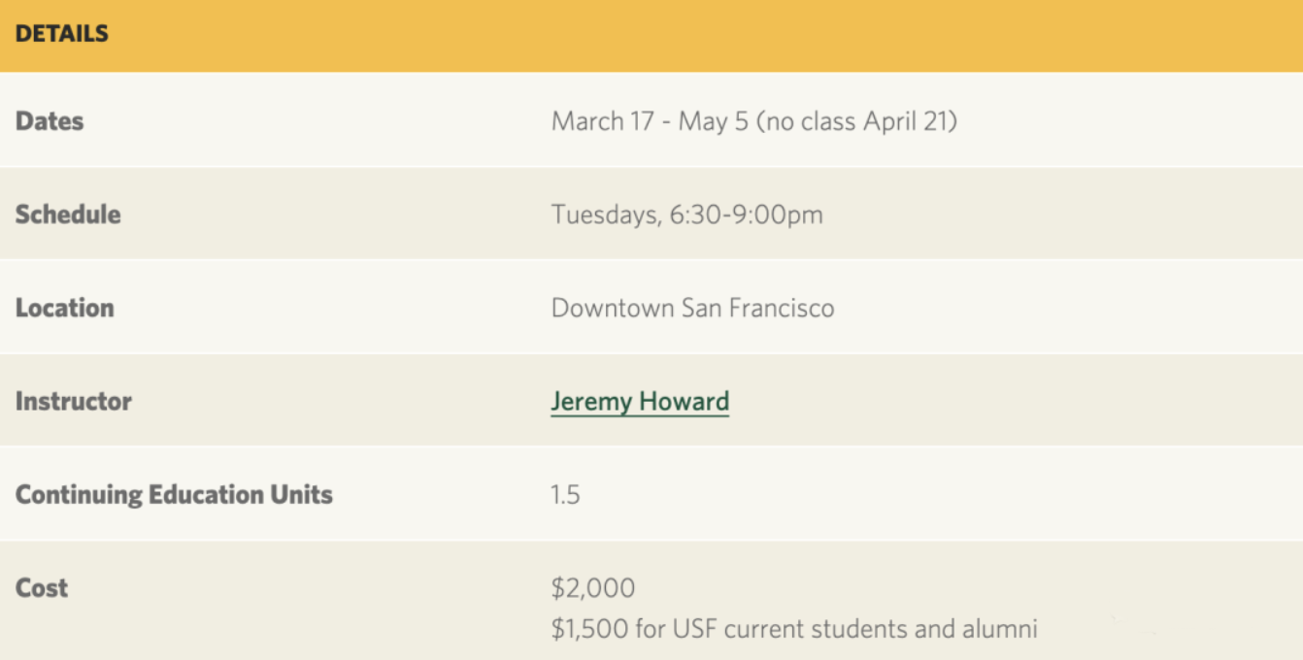Select the Schedule row label

tap(68, 214)
